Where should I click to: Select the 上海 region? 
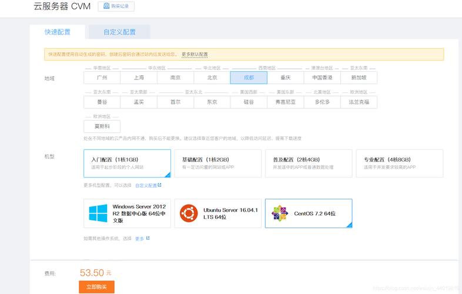point(139,78)
